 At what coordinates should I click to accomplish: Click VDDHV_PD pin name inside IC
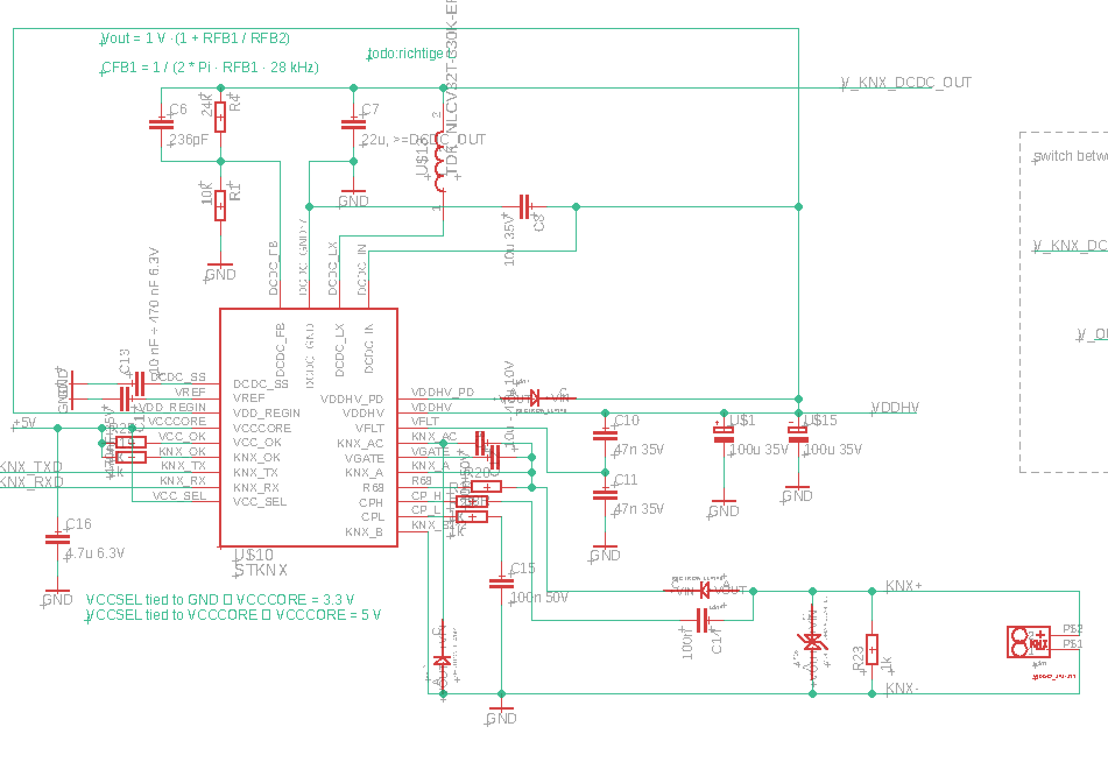click(352, 399)
